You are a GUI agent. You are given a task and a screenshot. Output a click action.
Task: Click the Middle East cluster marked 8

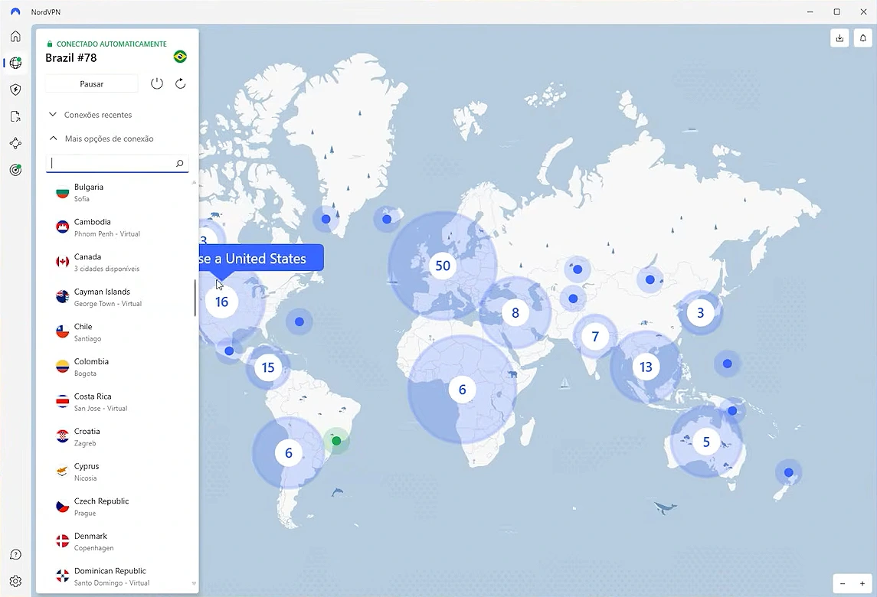pyautogui.click(x=515, y=312)
